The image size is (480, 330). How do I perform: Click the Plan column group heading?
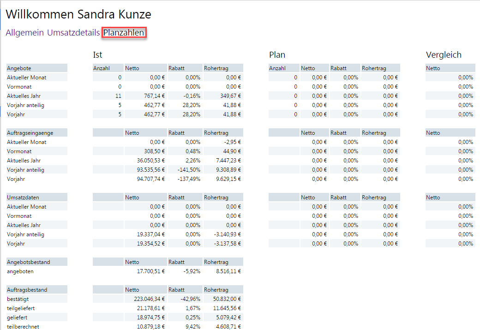pyautogui.click(x=277, y=55)
